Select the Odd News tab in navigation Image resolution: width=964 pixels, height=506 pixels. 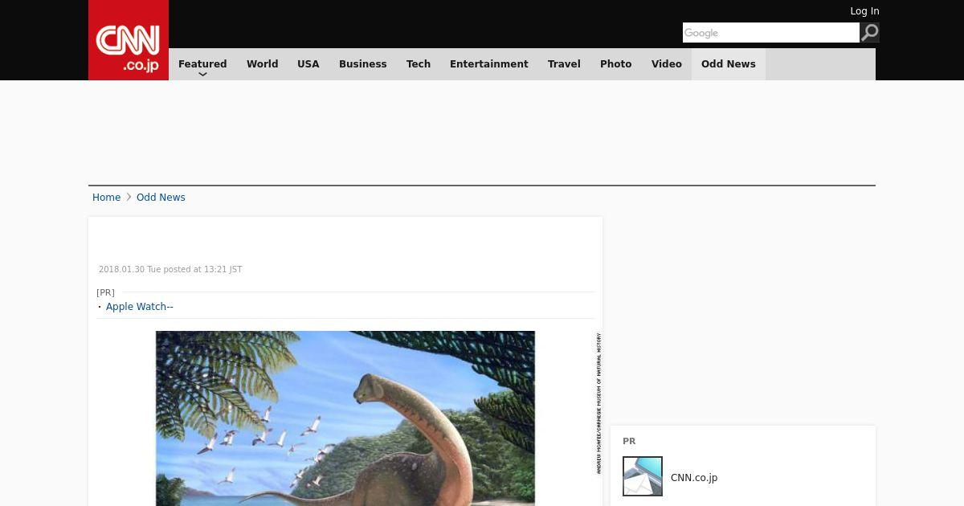pyautogui.click(x=729, y=64)
